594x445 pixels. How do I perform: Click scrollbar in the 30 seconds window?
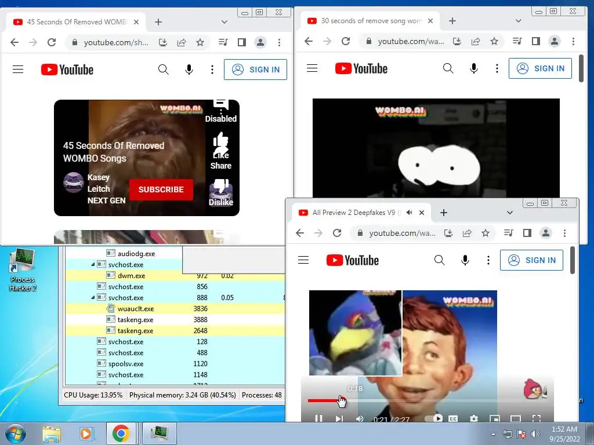581,68
